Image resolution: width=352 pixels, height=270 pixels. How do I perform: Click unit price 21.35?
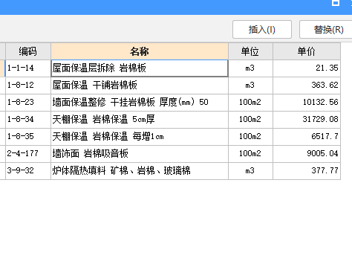point(307,68)
